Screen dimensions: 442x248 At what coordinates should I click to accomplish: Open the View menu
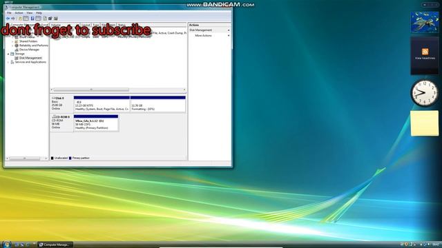tap(29, 13)
